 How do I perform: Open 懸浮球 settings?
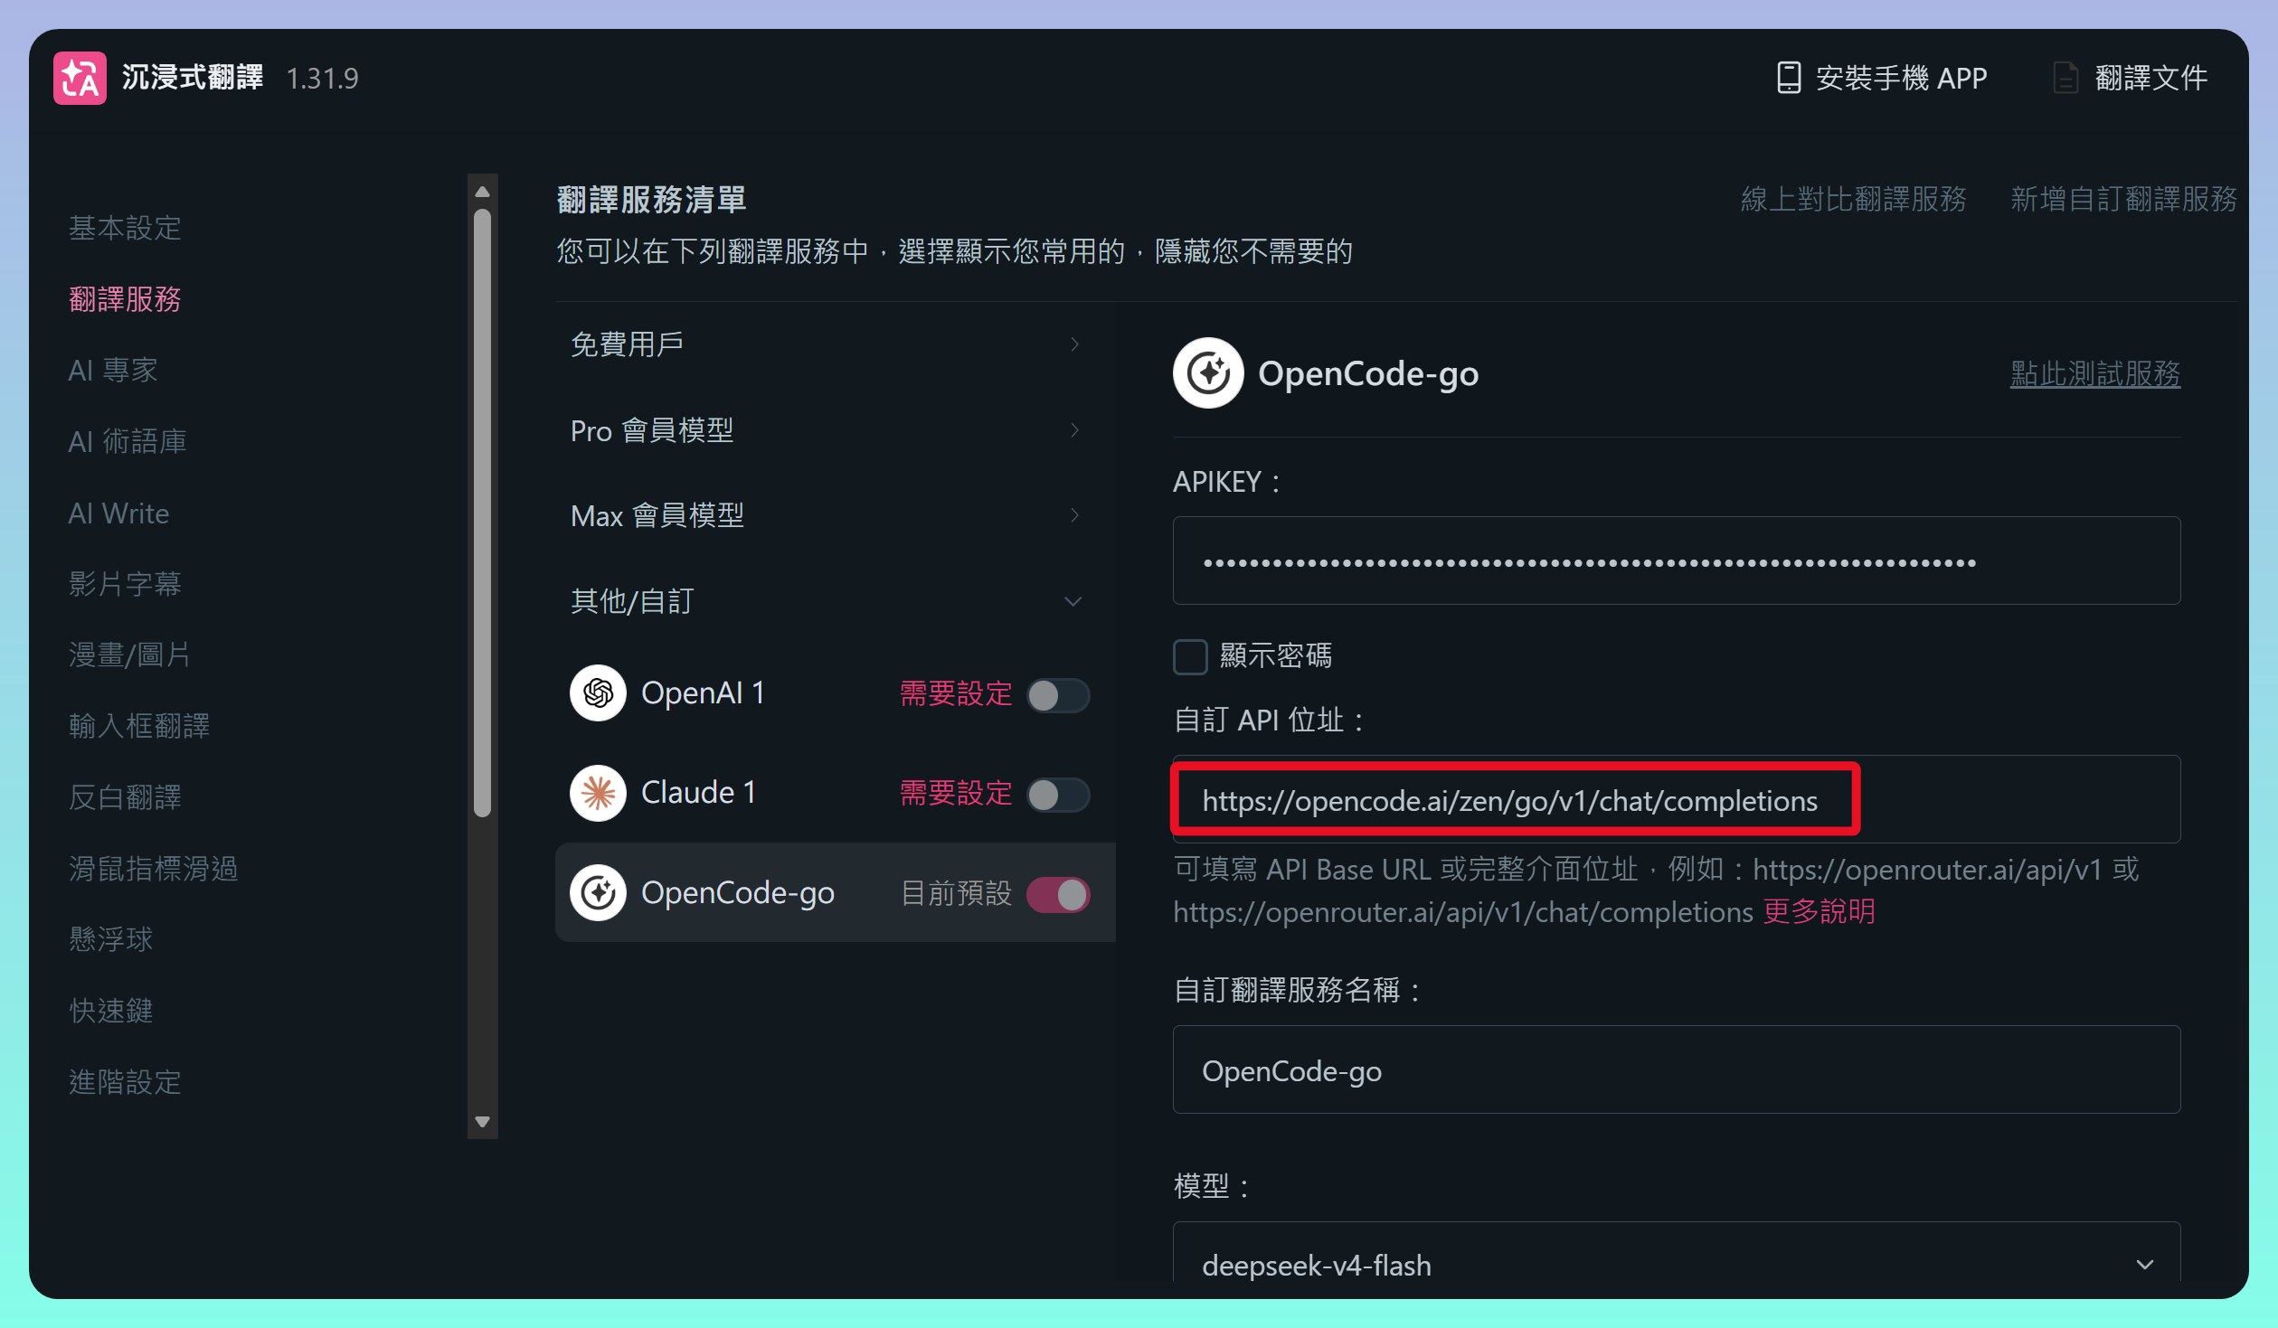coord(111,939)
